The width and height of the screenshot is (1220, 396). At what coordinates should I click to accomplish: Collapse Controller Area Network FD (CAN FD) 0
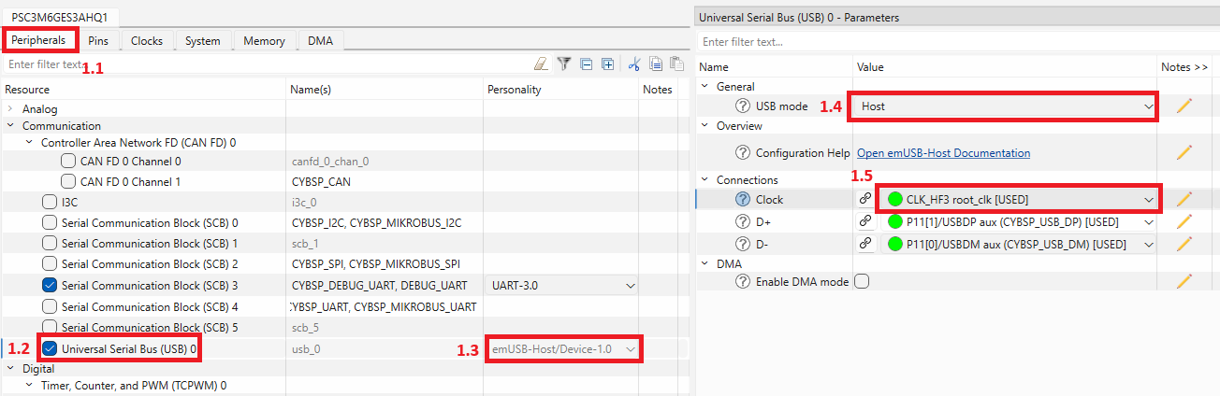(x=29, y=143)
